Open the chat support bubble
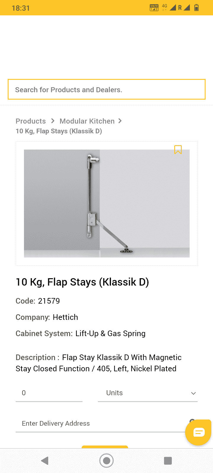This screenshot has height=473, width=213. 199,432
